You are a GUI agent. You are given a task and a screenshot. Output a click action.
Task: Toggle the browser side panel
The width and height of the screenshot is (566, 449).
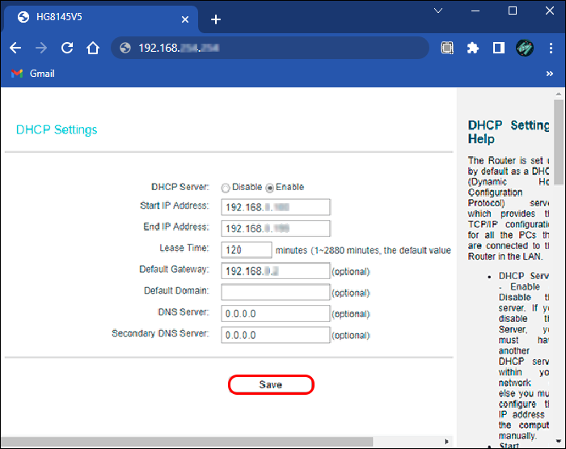pyautogui.click(x=499, y=48)
